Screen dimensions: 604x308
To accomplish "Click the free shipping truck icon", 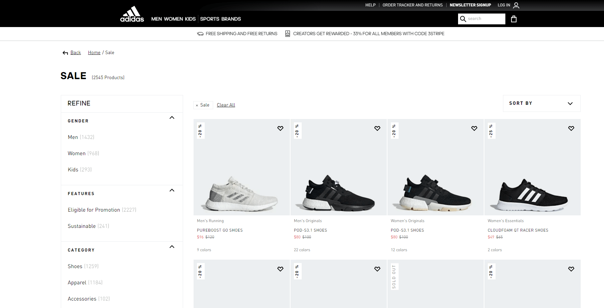I will [200, 34].
